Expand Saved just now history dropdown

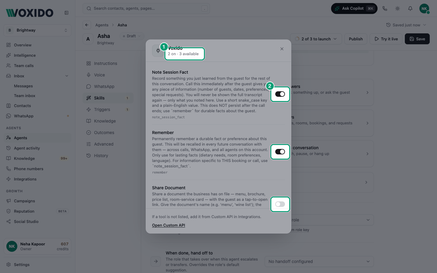(x=406, y=25)
